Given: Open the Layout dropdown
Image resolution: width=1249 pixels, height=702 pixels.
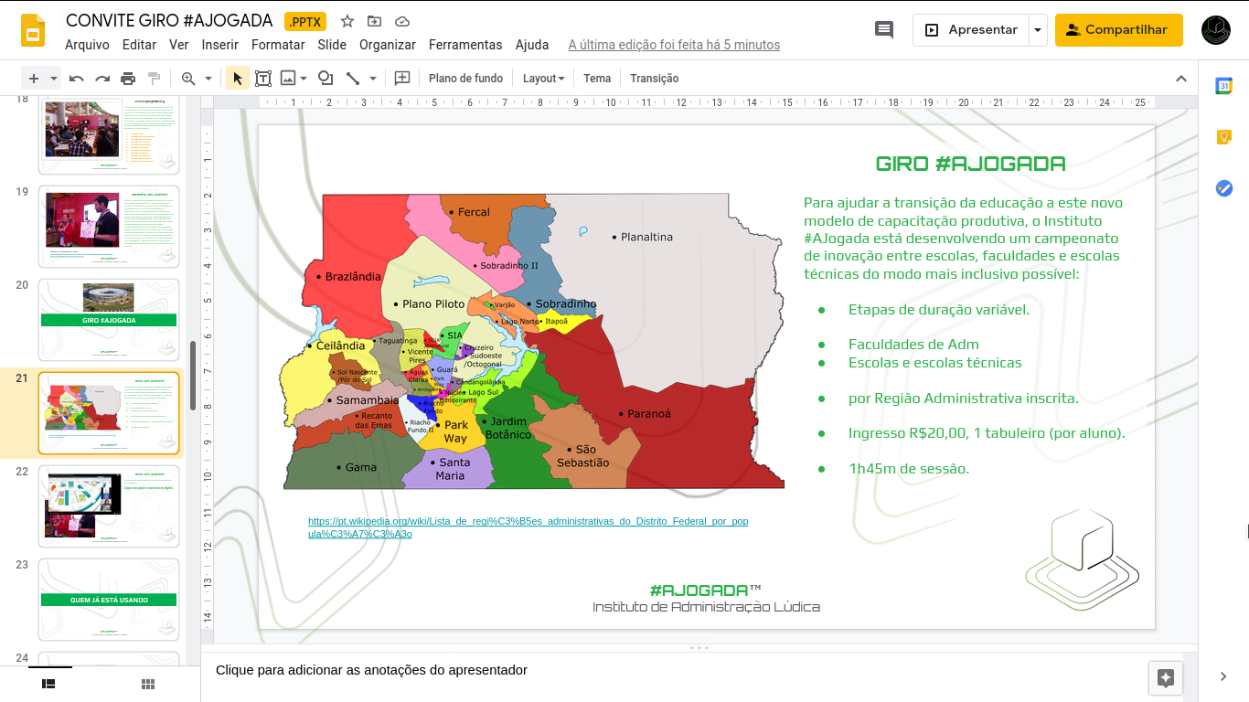Looking at the screenshot, I should (x=543, y=79).
